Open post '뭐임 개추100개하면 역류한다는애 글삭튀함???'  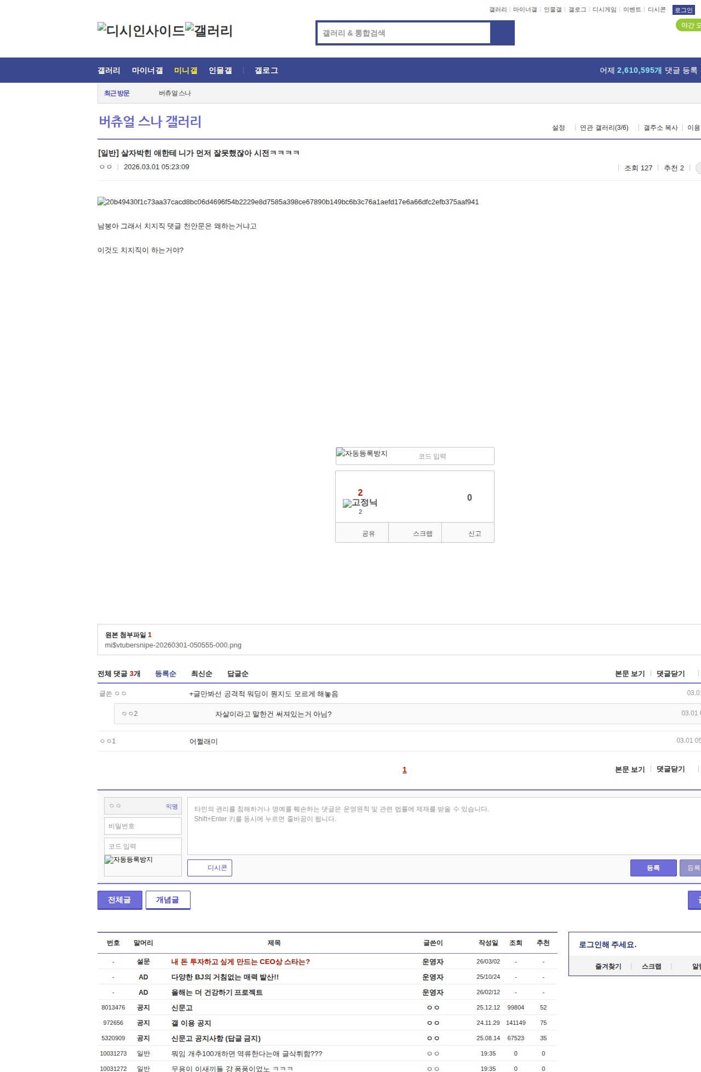(247, 1053)
